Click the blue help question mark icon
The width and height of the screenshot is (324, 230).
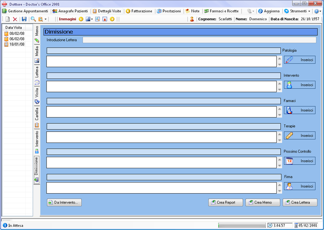(316, 11)
